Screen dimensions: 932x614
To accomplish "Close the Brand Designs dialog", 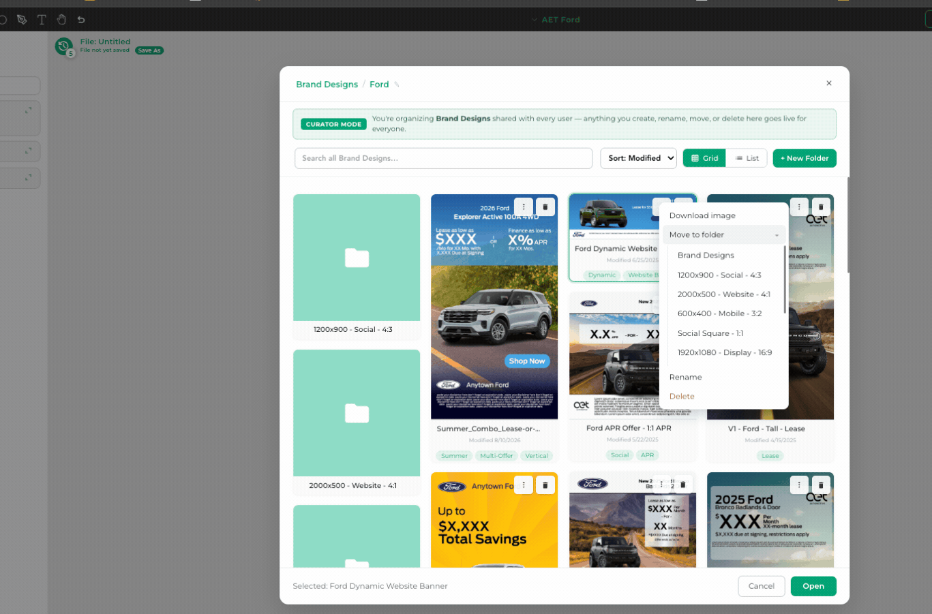I will click(x=829, y=83).
